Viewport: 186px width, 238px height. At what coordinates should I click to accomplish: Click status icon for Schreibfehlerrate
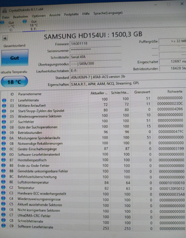3,220
